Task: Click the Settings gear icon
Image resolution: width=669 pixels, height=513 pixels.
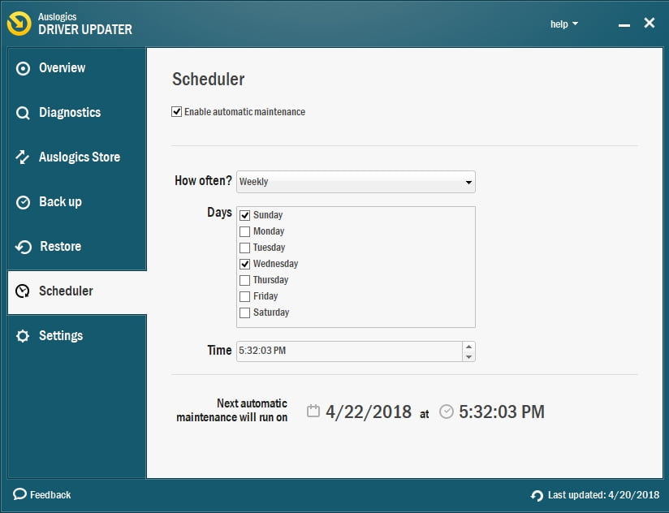Action: pos(23,335)
